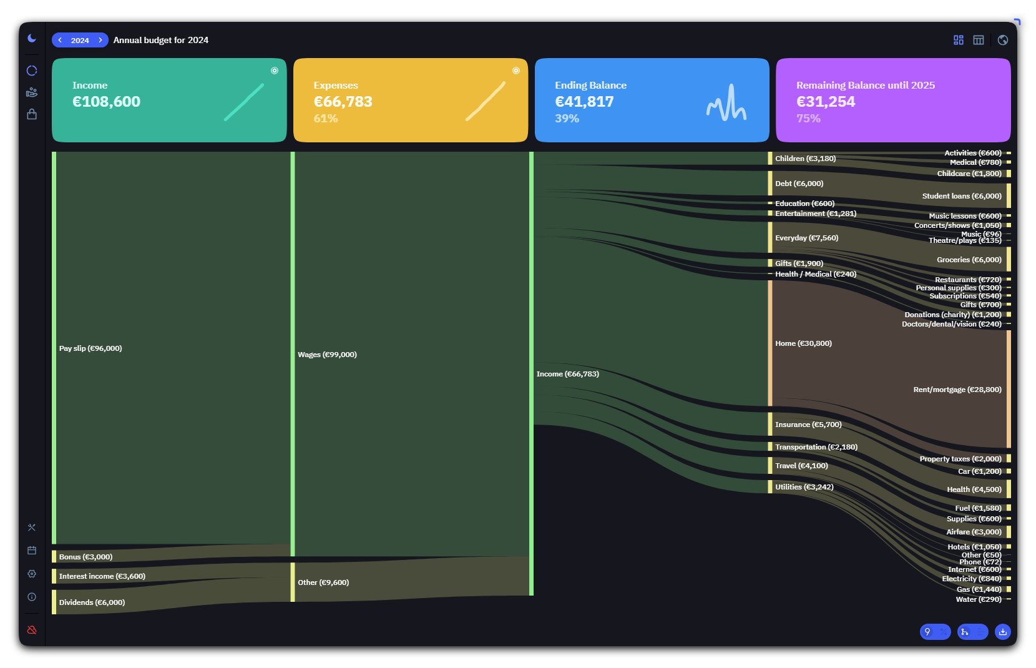Switch to the dashboard grid view icon
Image resolution: width=1036 pixels, height=668 pixels.
click(x=959, y=40)
